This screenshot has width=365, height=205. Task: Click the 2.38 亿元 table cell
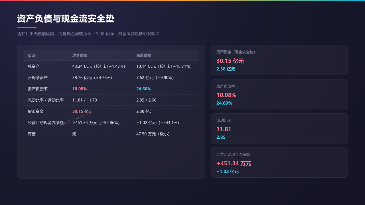pyautogui.click(x=145, y=111)
